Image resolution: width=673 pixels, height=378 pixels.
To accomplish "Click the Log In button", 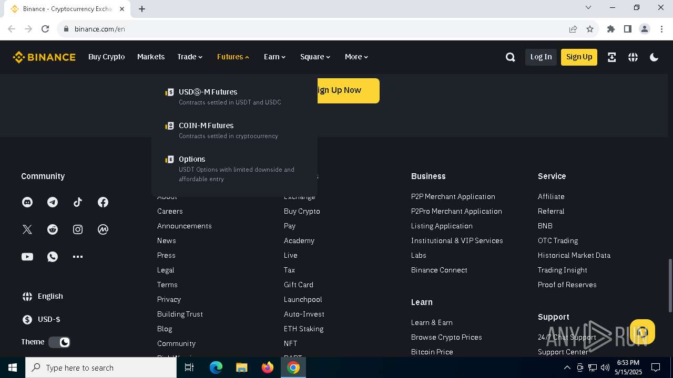I will [x=541, y=57].
